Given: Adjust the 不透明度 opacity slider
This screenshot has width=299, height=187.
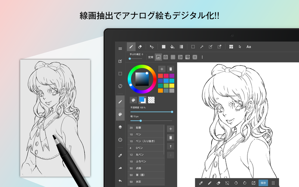Looking at the screenshot, I should [x=152, y=112].
